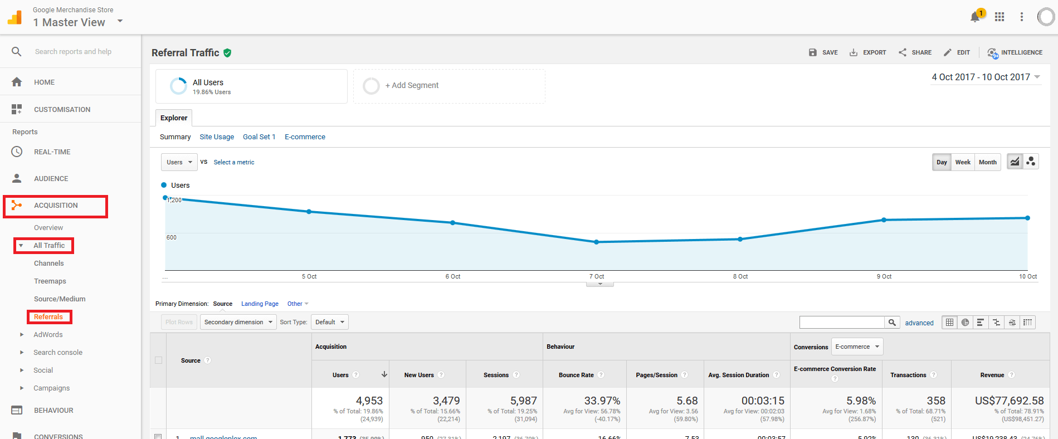Click the advanced filter link
Screen dimensions: 1058x439
pos(919,323)
